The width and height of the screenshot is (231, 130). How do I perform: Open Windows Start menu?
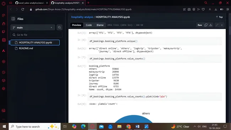(4, 126)
